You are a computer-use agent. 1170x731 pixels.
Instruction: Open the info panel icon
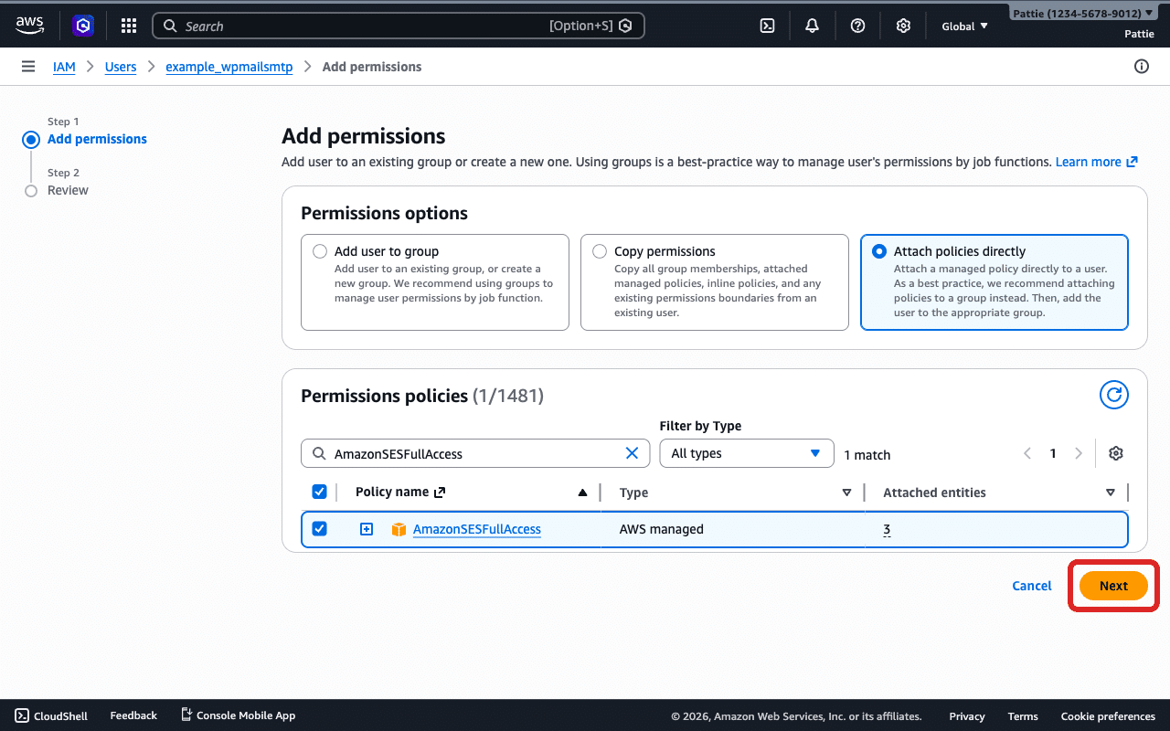1141,66
